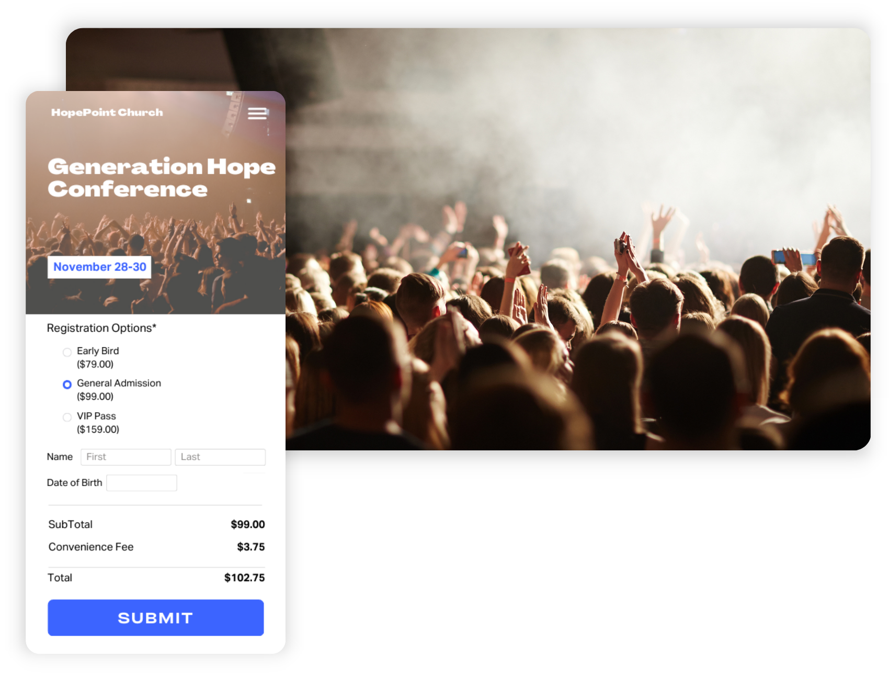Click the Convenience Fee $3.75 amount
The image size is (889, 680).
(250, 547)
